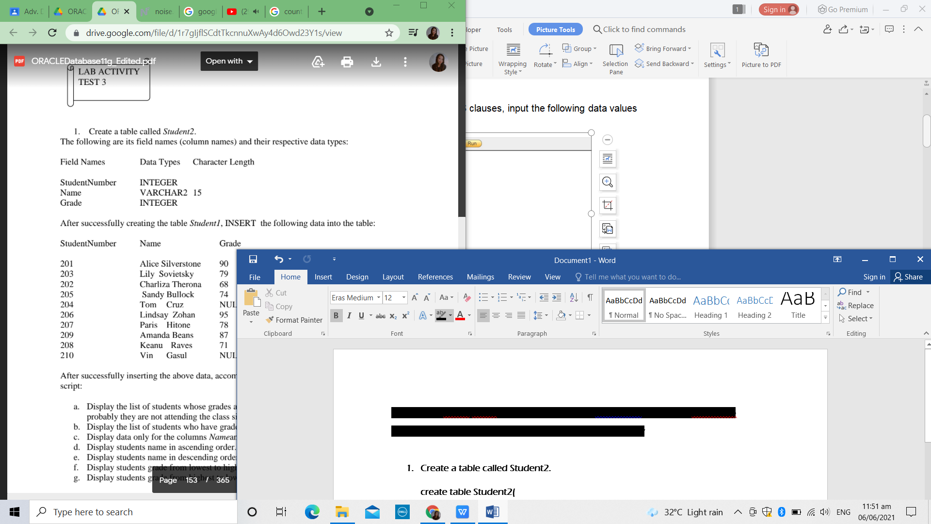Open the font size dropdown showing 12

[404, 297]
